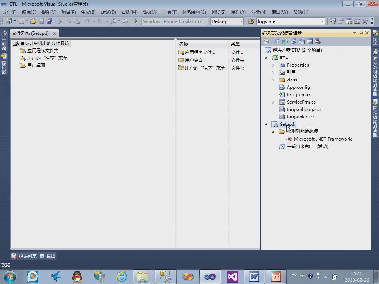Select Program.cs in Solution Explorer
Viewport: 379px width, 284px height.
tap(299, 95)
